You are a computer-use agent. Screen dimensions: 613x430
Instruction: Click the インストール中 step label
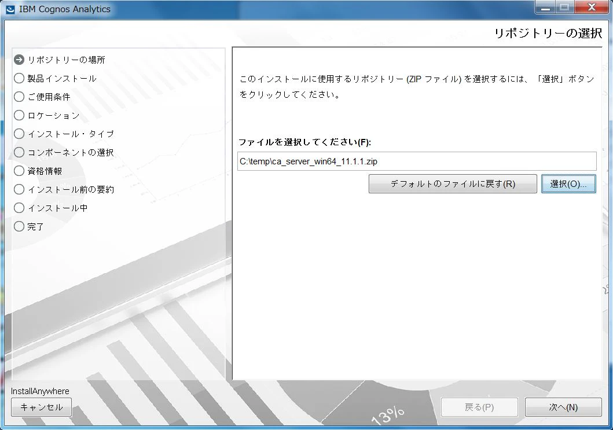[57, 208]
